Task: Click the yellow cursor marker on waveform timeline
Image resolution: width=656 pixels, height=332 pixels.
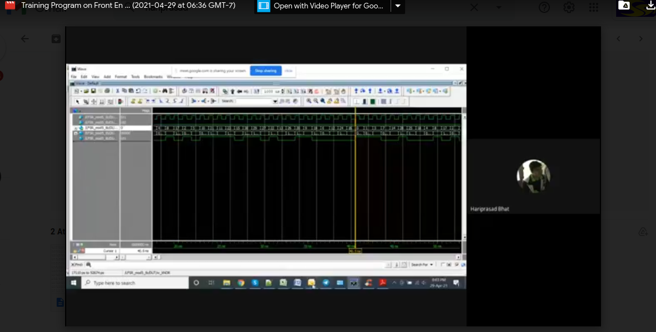Action: click(355, 251)
